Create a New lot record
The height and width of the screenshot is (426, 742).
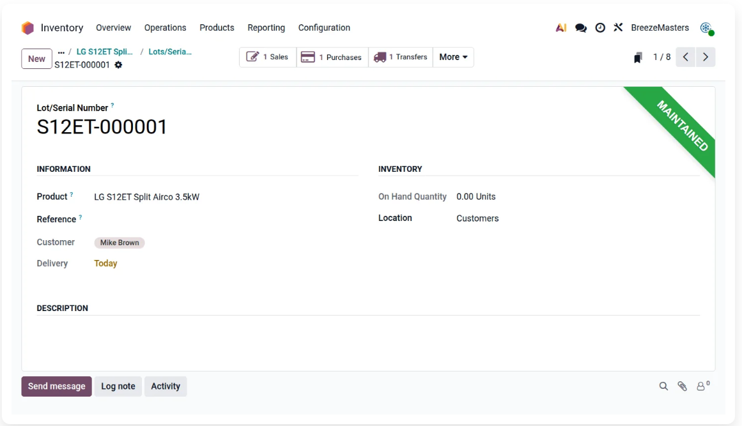click(x=36, y=59)
